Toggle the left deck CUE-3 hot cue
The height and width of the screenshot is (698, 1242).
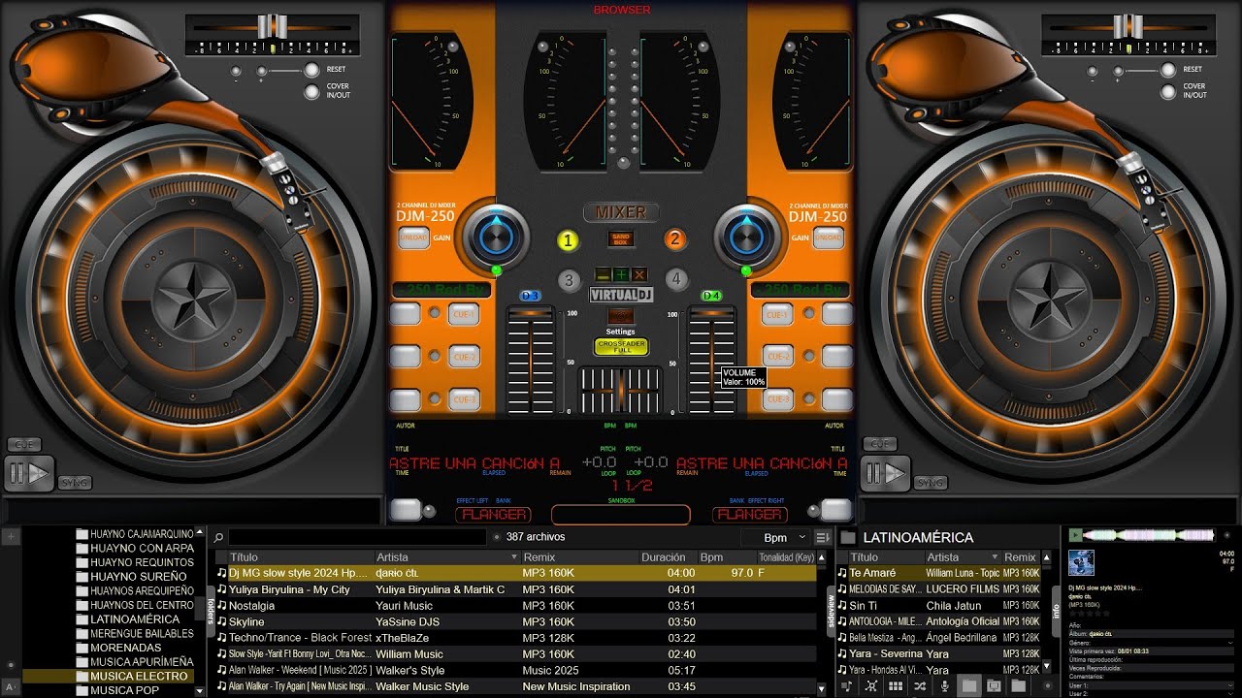pyautogui.click(x=464, y=399)
